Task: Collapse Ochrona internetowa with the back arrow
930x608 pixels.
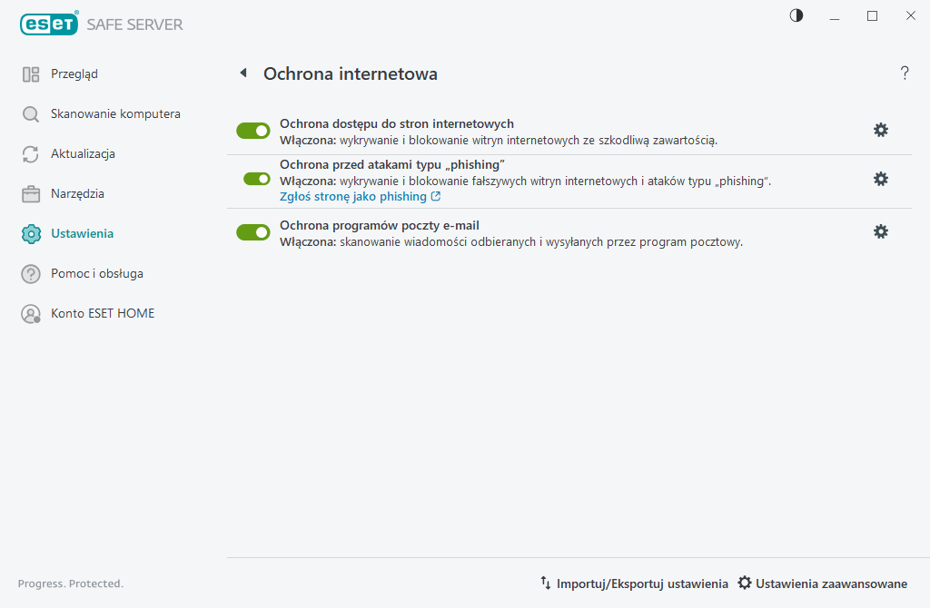Action: point(242,73)
